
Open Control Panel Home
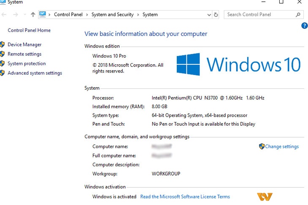coord(29,30)
